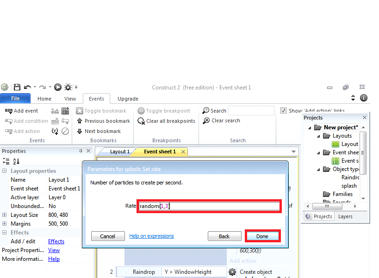Open the About information icon

(364, 98)
